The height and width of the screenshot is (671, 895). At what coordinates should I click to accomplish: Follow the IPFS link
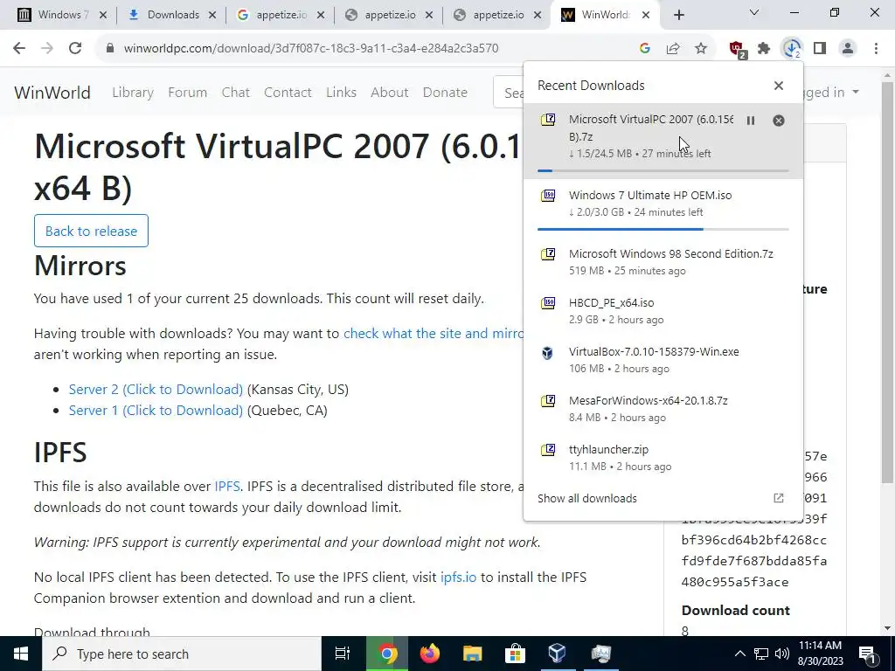227,486
